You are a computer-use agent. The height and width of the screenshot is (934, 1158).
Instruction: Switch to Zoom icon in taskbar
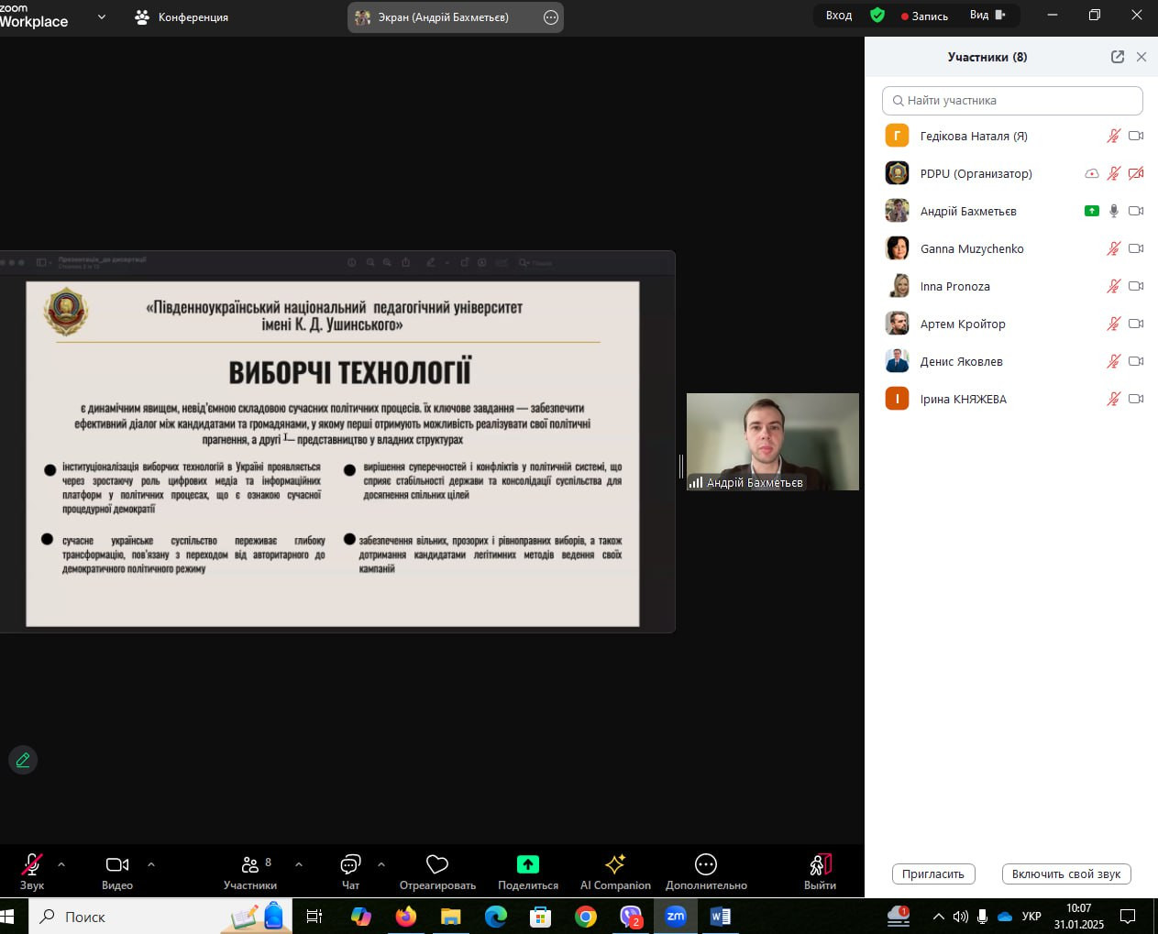[x=676, y=916]
